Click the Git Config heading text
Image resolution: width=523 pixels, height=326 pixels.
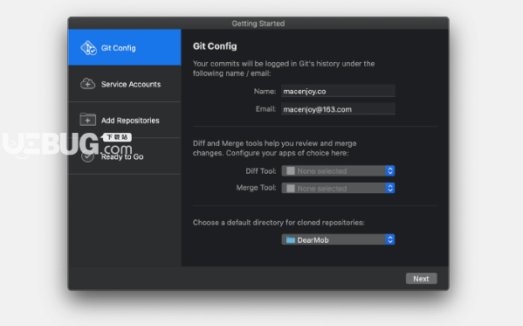click(215, 46)
